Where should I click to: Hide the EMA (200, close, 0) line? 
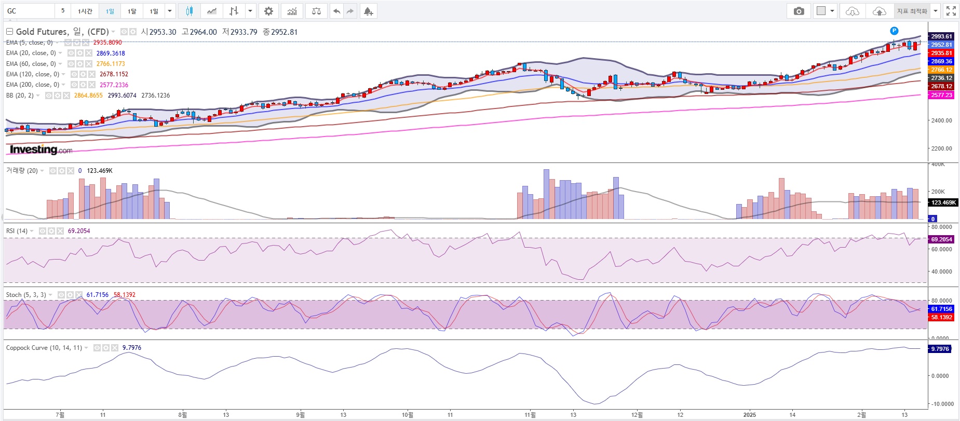74,85
